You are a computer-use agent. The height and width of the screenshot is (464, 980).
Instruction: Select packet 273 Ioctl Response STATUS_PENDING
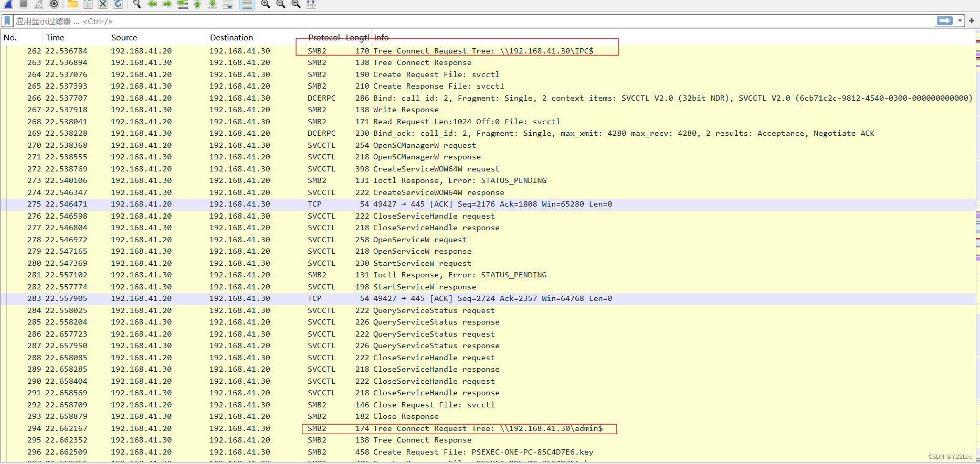point(488,180)
